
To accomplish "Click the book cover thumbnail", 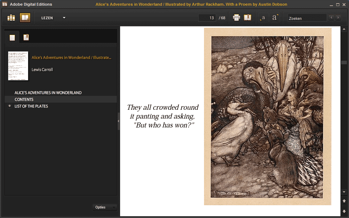I will pos(18,66).
